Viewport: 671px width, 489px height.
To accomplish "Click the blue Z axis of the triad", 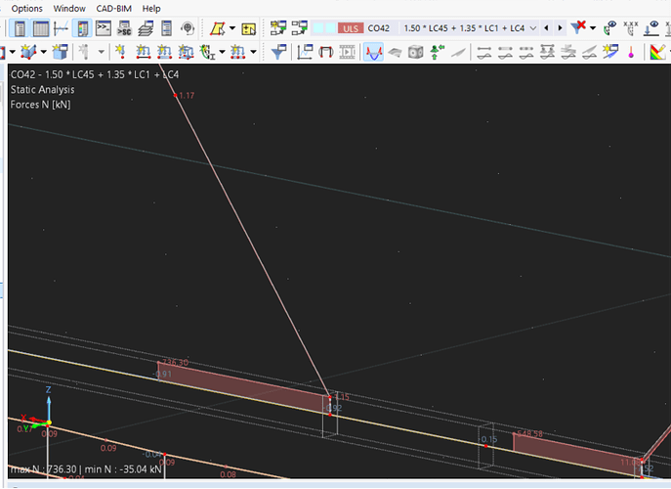I will pos(49,407).
